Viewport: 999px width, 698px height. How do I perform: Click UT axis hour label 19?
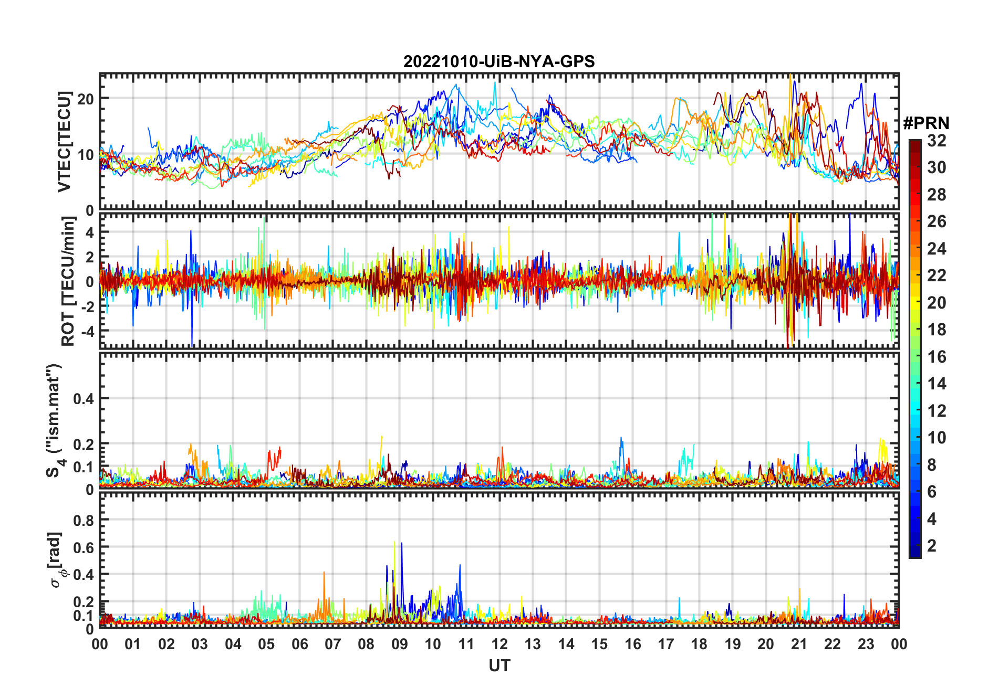pos(733,644)
